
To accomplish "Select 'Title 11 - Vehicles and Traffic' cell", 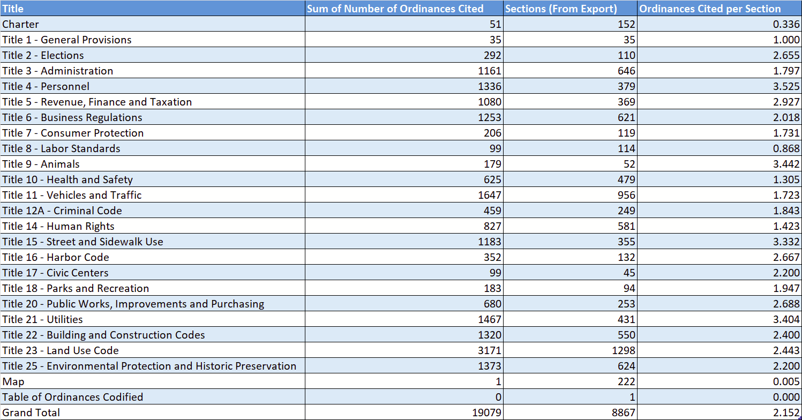I will tap(153, 195).
